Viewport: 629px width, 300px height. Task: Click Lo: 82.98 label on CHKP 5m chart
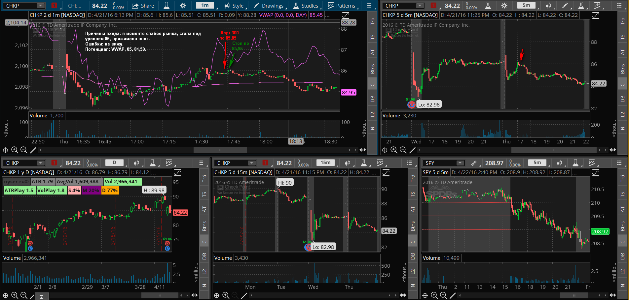429,105
